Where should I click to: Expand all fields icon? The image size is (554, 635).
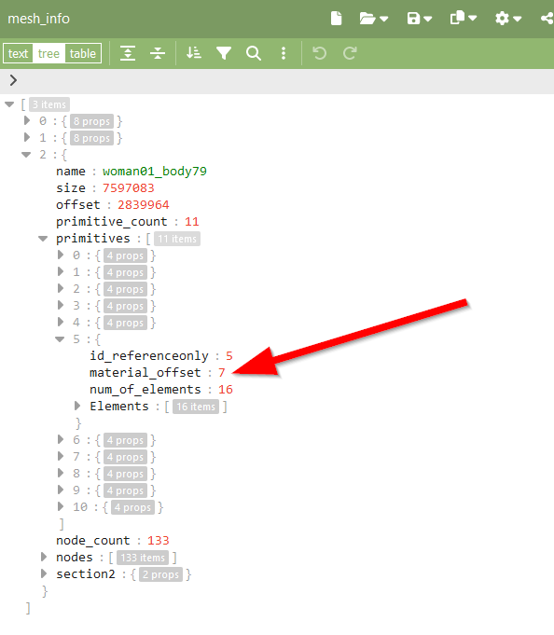[128, 53]
